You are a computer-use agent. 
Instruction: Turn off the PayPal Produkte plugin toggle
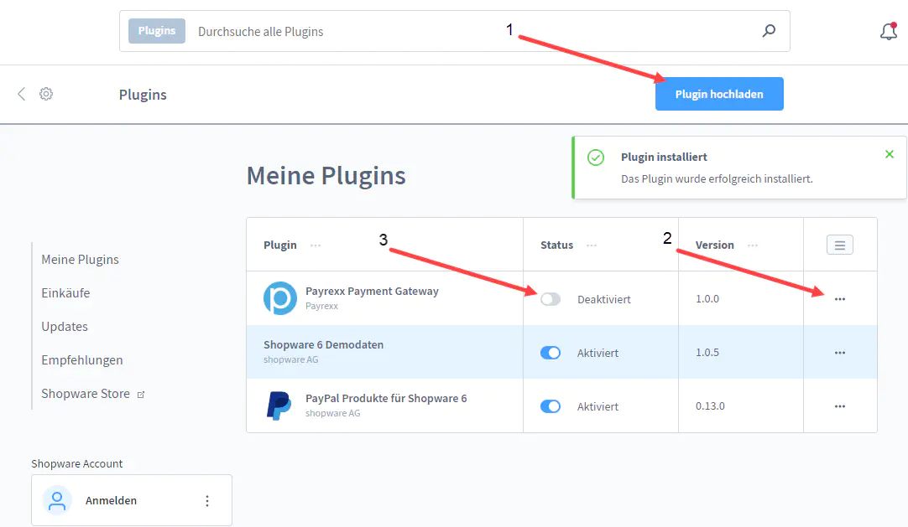pos(551,406)
